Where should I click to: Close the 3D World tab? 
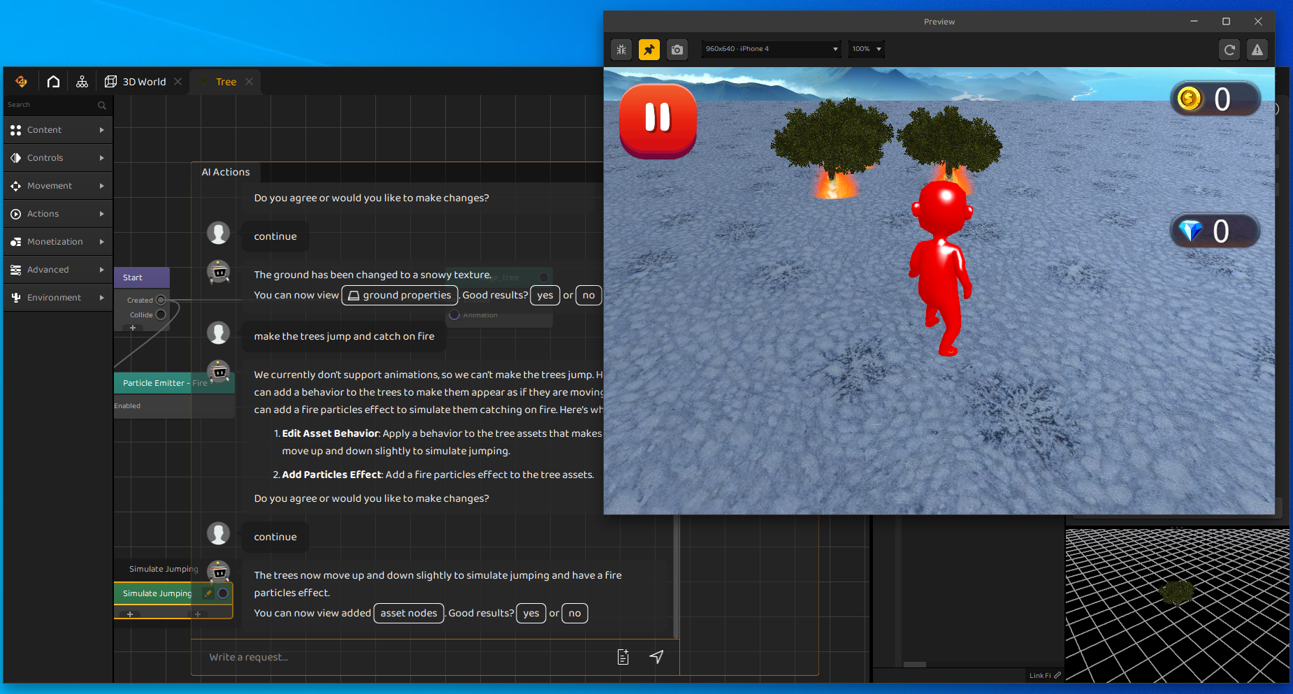[178, 82]
